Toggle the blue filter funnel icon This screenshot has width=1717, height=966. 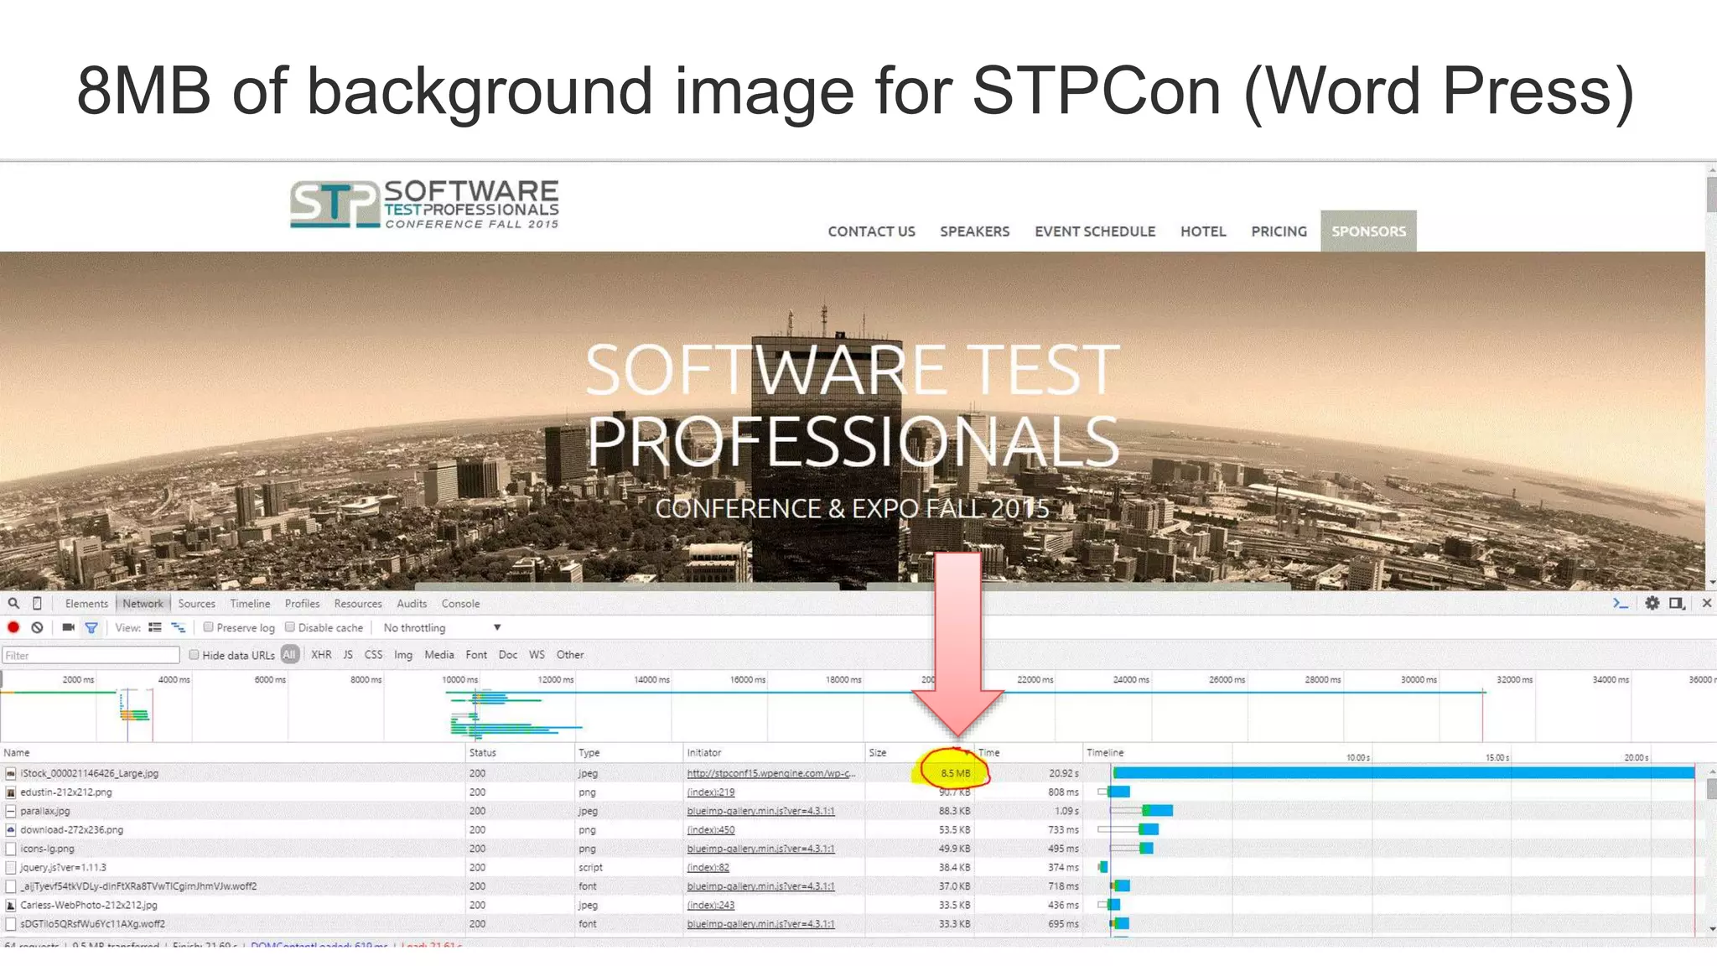click(91, 627)
